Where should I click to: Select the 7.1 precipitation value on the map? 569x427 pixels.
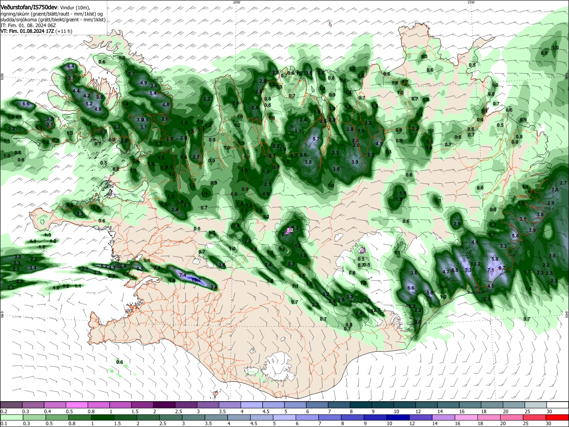491,270
